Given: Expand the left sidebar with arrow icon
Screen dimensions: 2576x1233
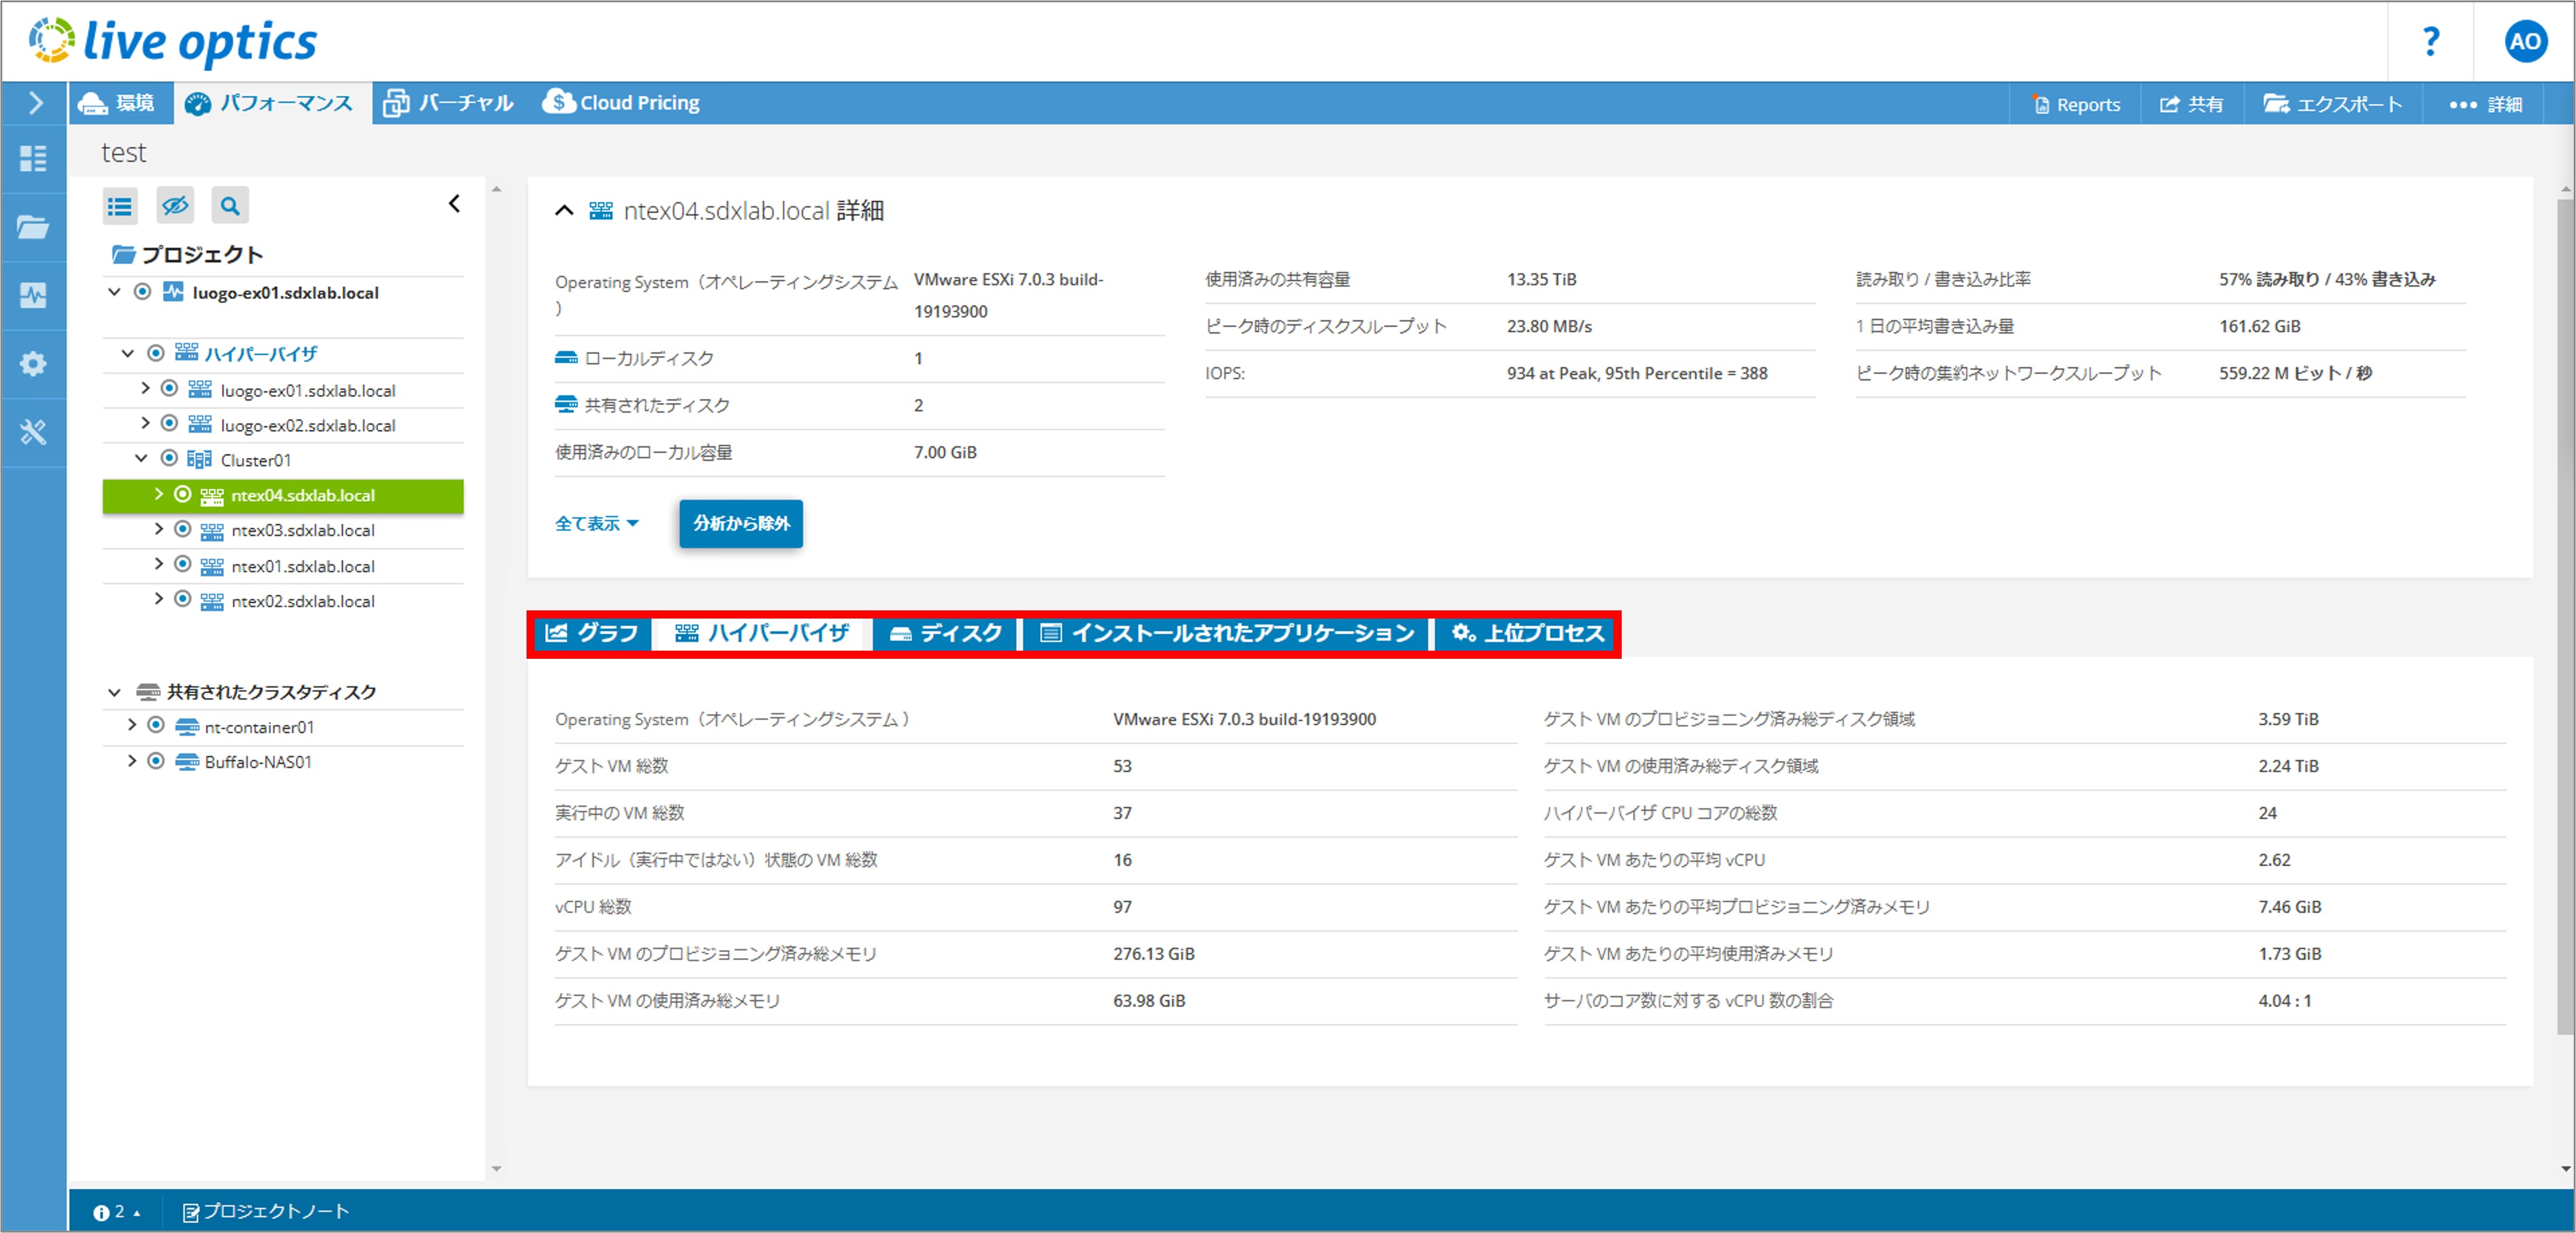Looking at the screenshot, I should click(35, 103).
